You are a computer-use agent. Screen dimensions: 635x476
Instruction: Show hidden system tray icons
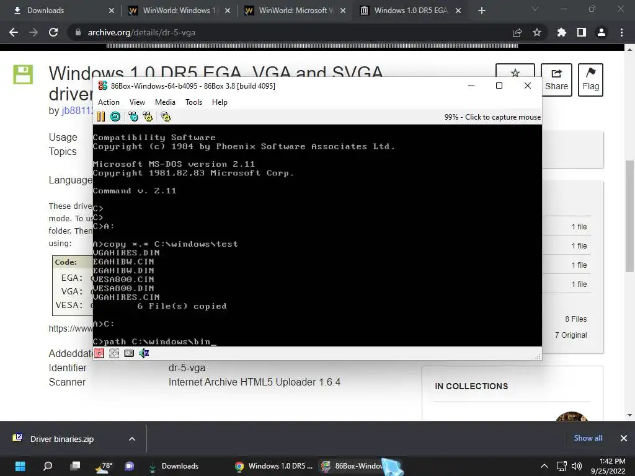[x=544, y=466]
